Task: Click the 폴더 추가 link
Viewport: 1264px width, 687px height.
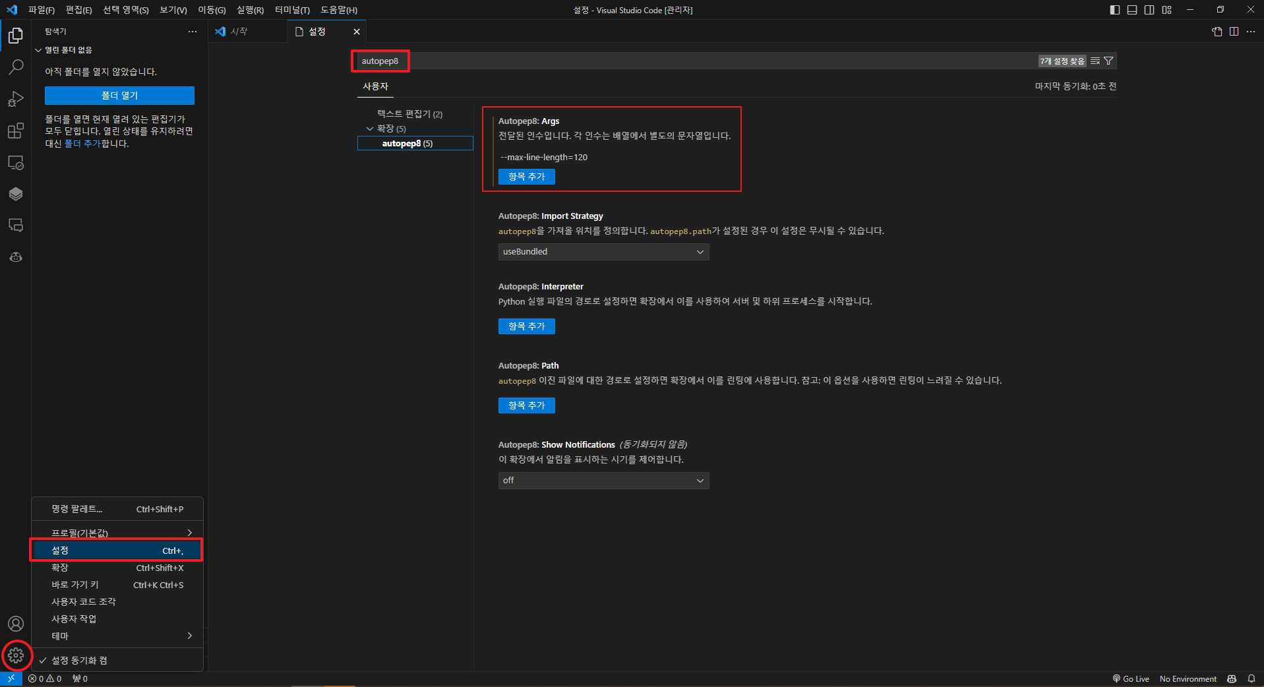Action: [x=82, y=144]
